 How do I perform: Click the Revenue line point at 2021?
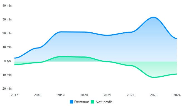click(107, 35)
